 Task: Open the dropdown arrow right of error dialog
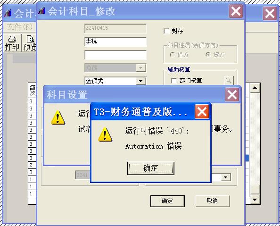tap(226, 177)
